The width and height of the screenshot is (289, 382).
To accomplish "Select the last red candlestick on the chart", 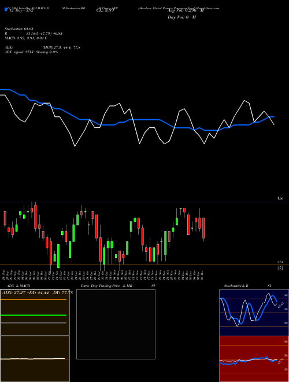I will tap(203, 228).
